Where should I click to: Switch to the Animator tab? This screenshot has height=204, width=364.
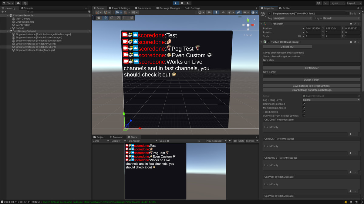(x=116, y=137)
